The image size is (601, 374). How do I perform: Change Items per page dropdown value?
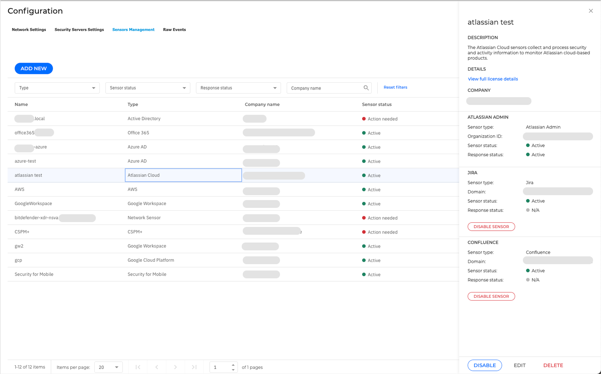(x=108, y=367)
